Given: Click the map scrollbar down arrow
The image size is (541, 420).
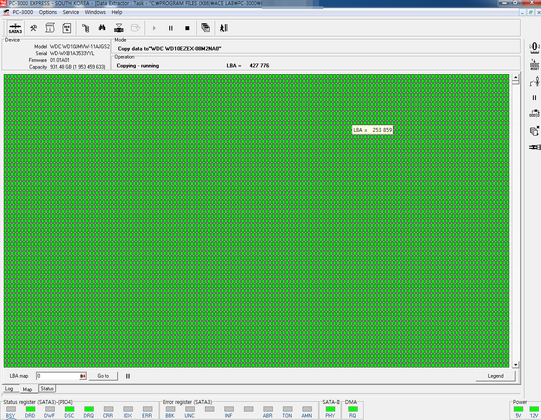Looking at the screenshot, I should [x=516, y=364].
